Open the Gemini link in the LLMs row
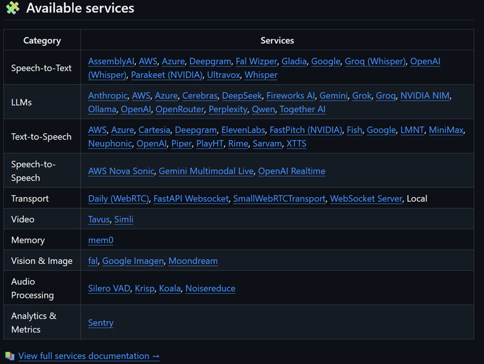 pos(333,96)
